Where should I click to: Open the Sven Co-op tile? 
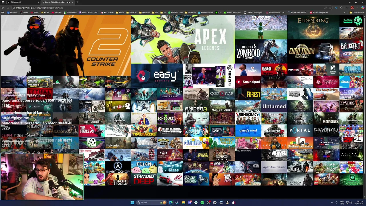coord(118,167)
